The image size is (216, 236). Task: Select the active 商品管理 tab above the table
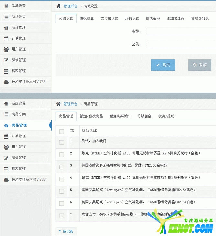tap(66, 116)
